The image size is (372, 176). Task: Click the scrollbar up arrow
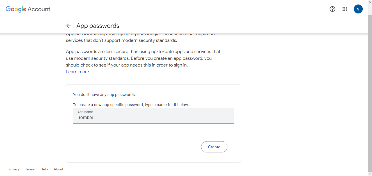click(370, 2)
